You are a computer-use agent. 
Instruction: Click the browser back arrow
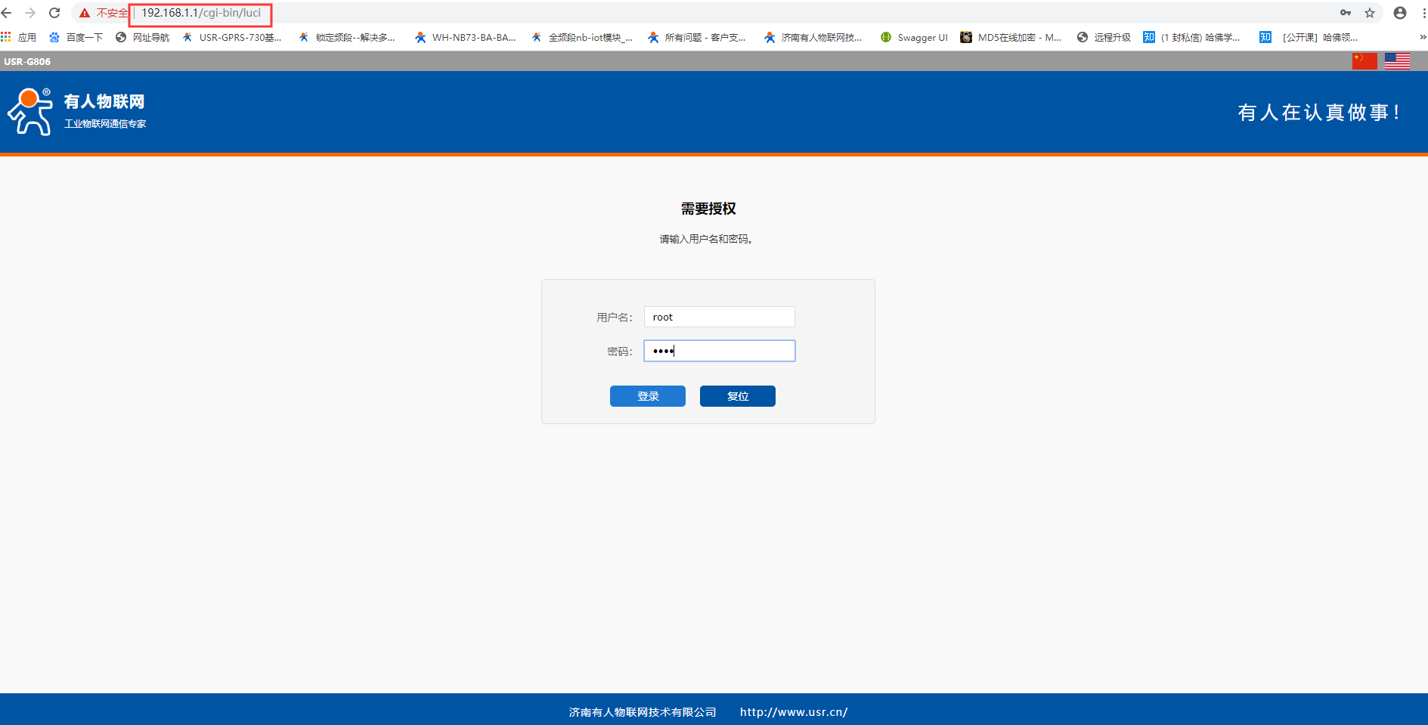point(7,13)
